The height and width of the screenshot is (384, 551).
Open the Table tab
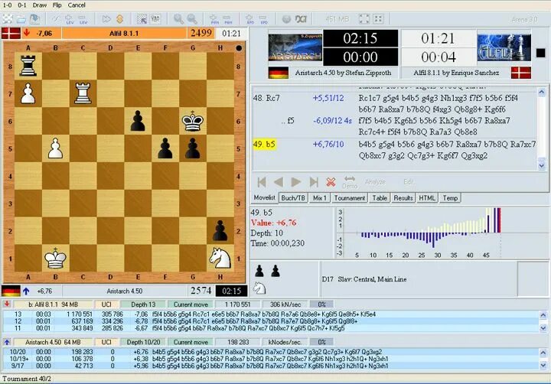click(x=380, y=198)
